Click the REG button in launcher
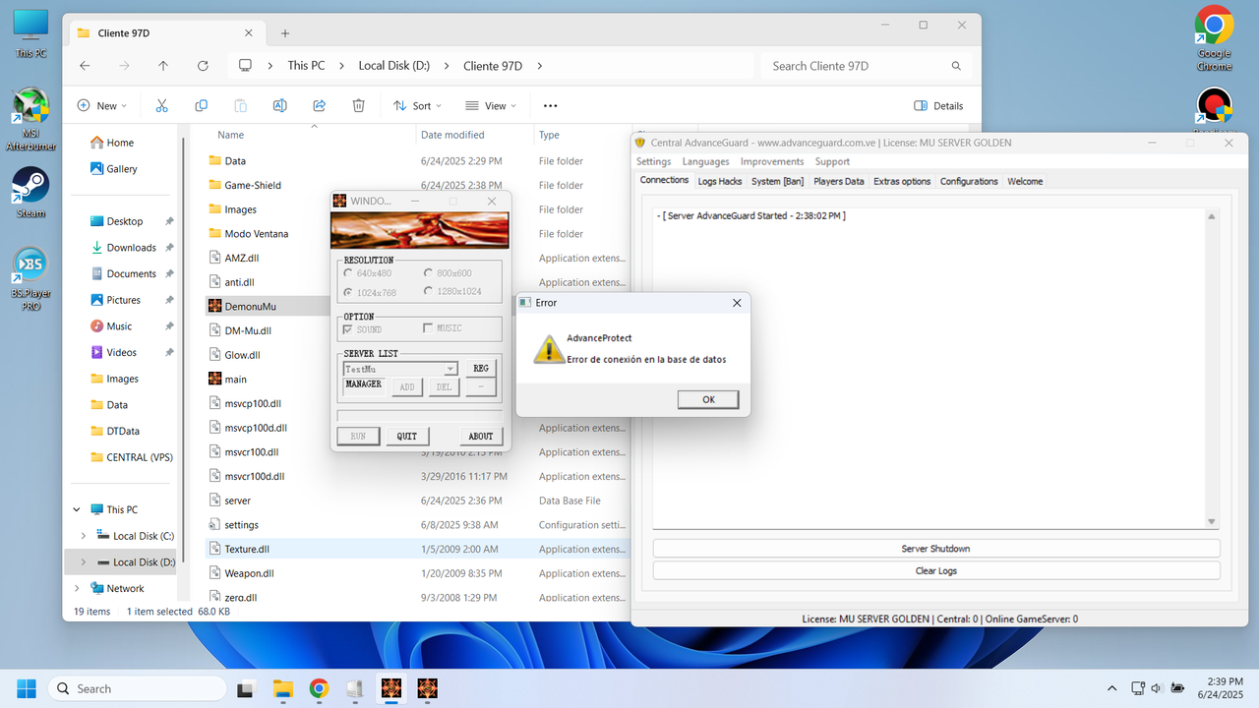 (x=481, y=369)
